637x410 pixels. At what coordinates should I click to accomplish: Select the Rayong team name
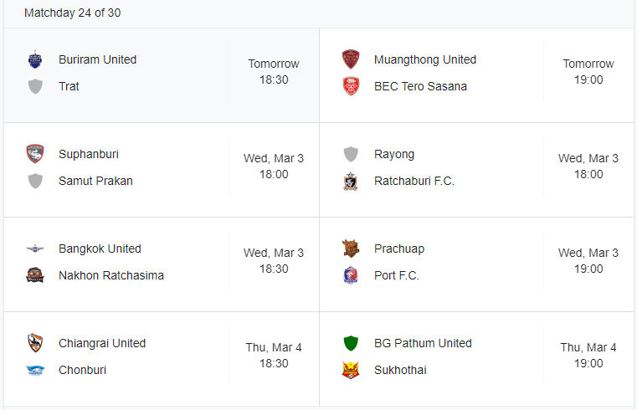coord(394,154)
